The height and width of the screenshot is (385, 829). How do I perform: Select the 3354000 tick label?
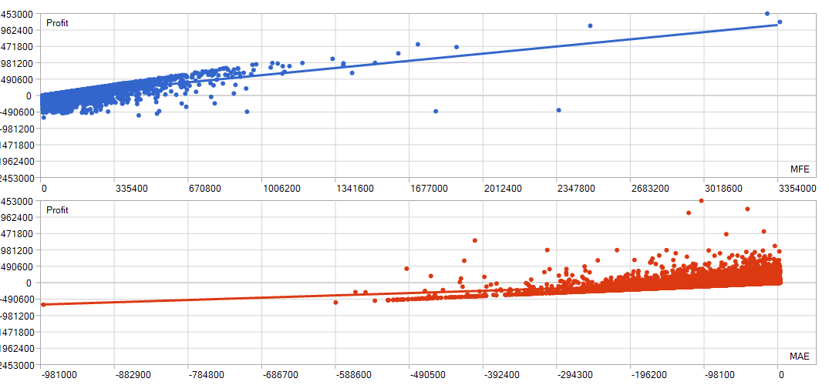pos(797,188)
